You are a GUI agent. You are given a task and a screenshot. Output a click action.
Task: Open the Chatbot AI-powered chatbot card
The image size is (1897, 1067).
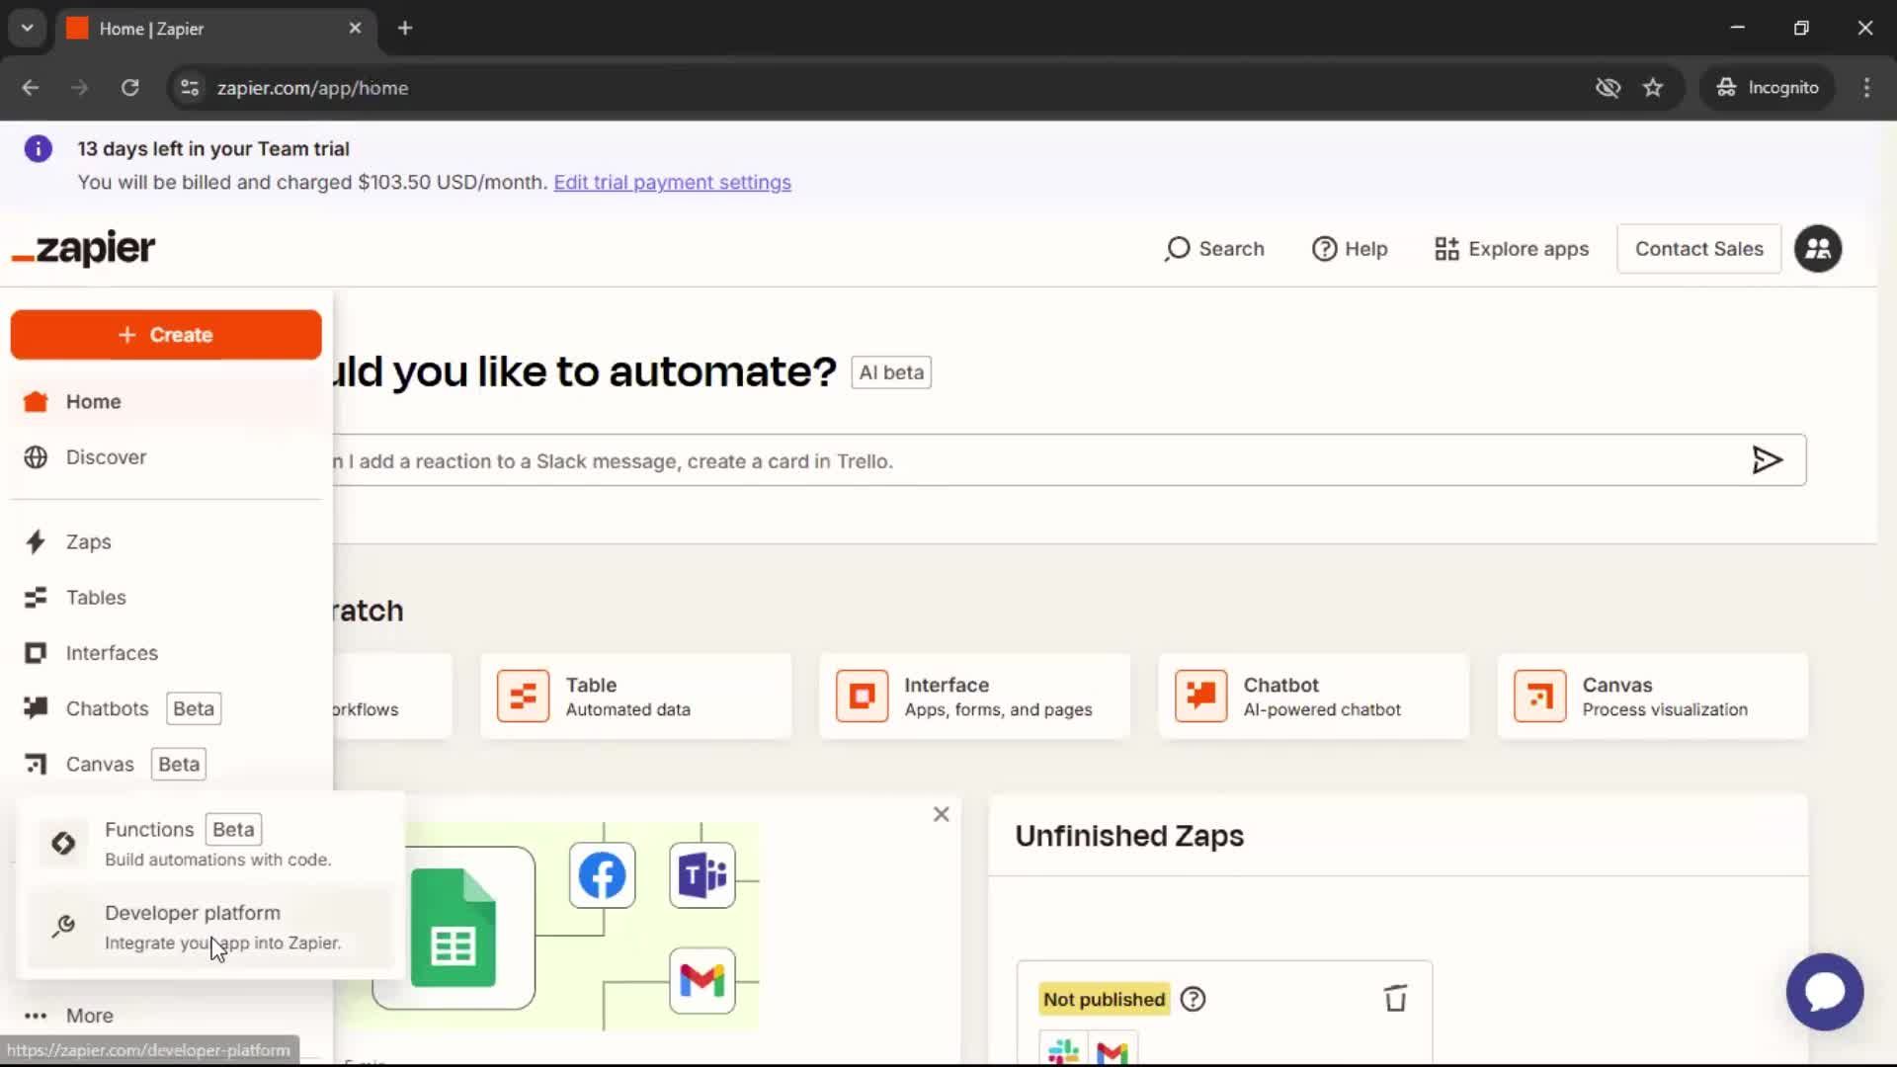[x=1313, y=696]
